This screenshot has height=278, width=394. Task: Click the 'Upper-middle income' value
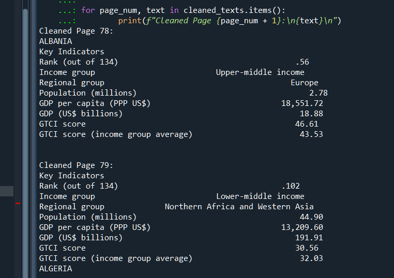pyautogui.click(x=260, y=72)
